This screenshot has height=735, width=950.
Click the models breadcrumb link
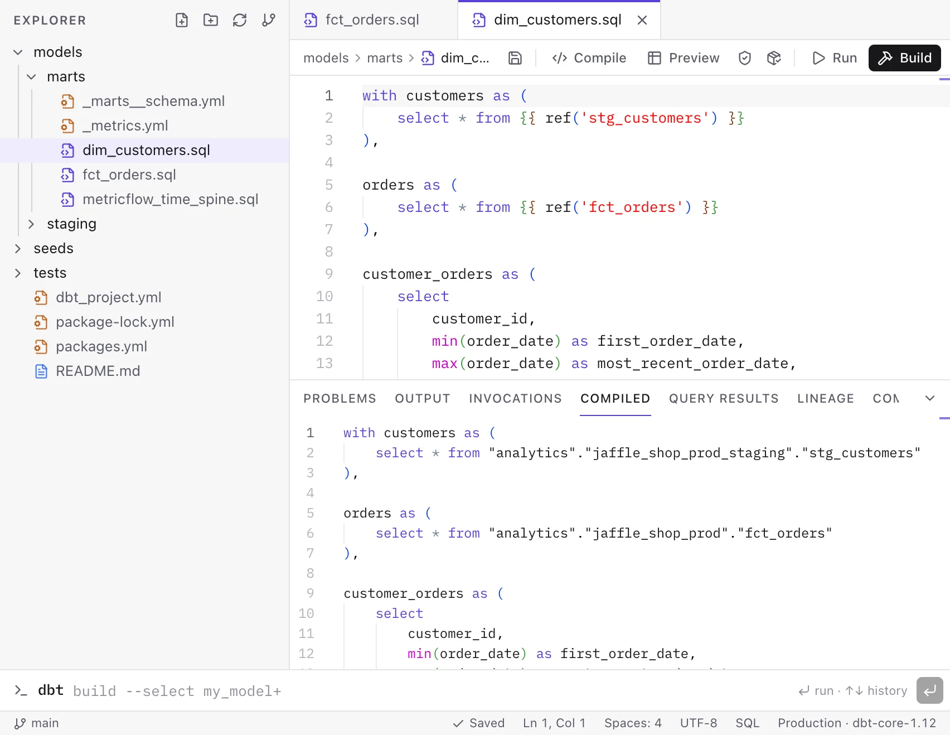(326, 58)
